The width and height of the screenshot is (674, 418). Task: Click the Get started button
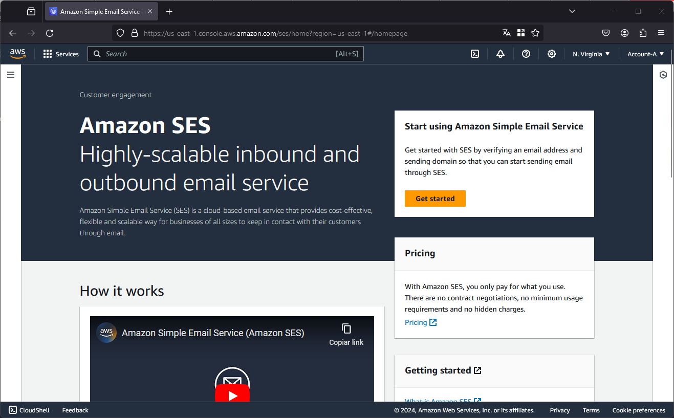pyautogui.click(x=435, y=199)
